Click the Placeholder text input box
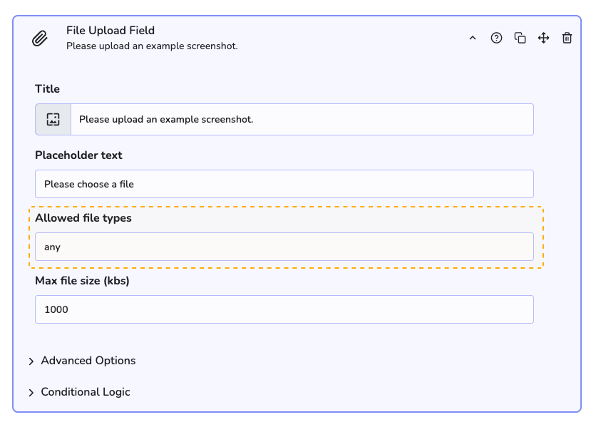The height and width of the screenshot is (427, 596). click(x=284, y=184)
